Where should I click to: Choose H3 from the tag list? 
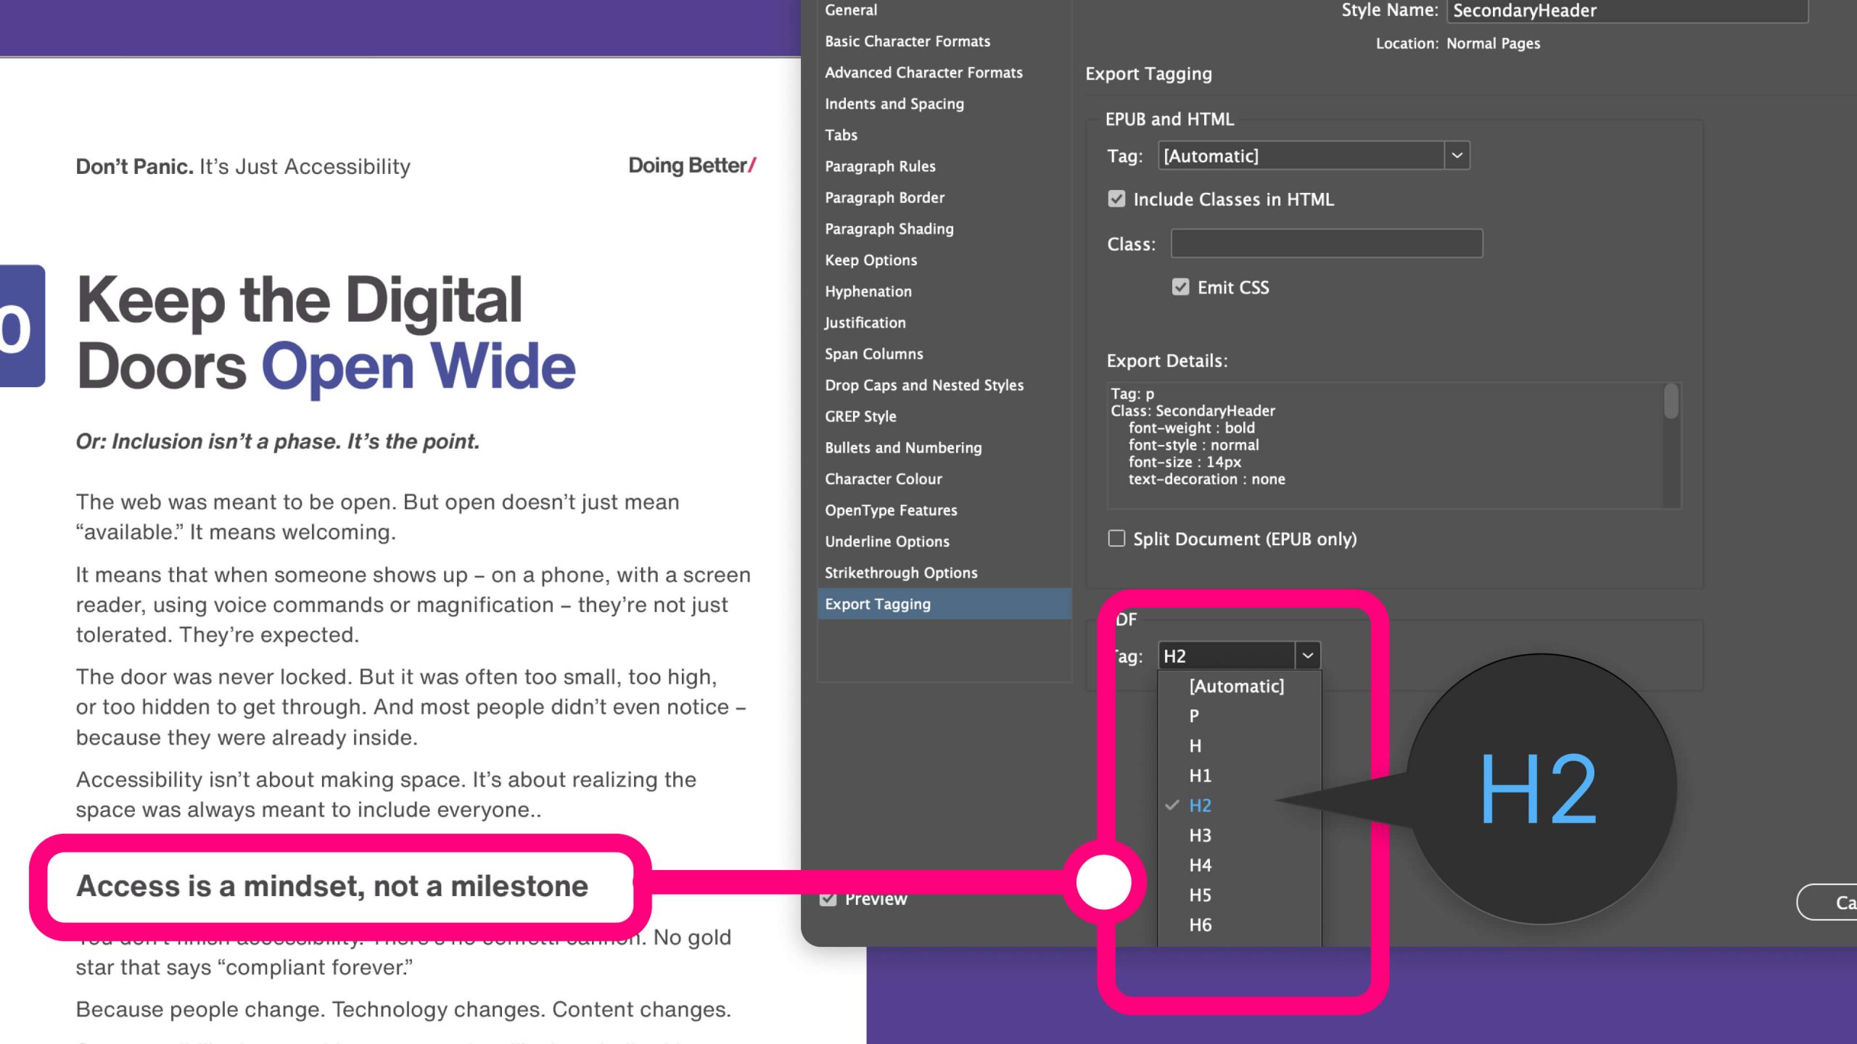click(x=1200, y=835)
